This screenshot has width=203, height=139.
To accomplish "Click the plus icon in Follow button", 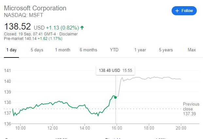I will [177, 11].
